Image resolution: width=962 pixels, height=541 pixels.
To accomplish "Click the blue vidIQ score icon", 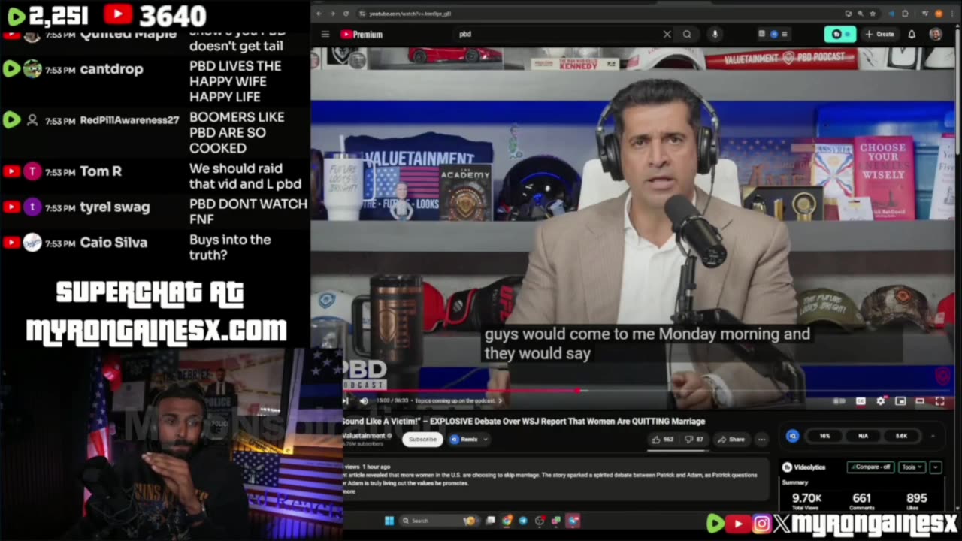I will click(792, 436).
